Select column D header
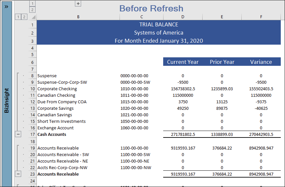This screenshot has height=187, width=285. [183, 17]
